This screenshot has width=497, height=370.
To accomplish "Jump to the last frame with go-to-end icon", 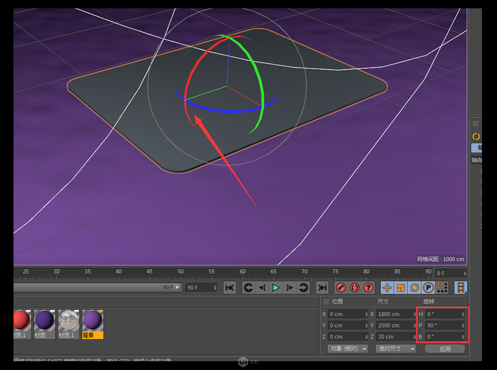I will (x=321, y=288).
